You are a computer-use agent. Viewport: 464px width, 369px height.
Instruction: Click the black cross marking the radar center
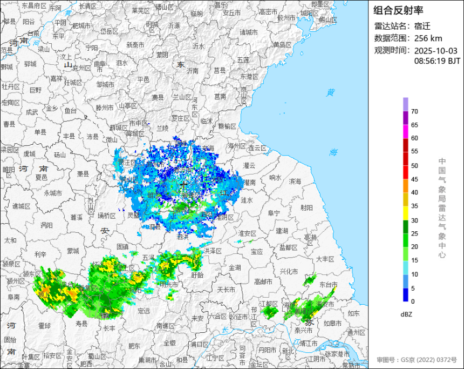[x=183, y=184]
